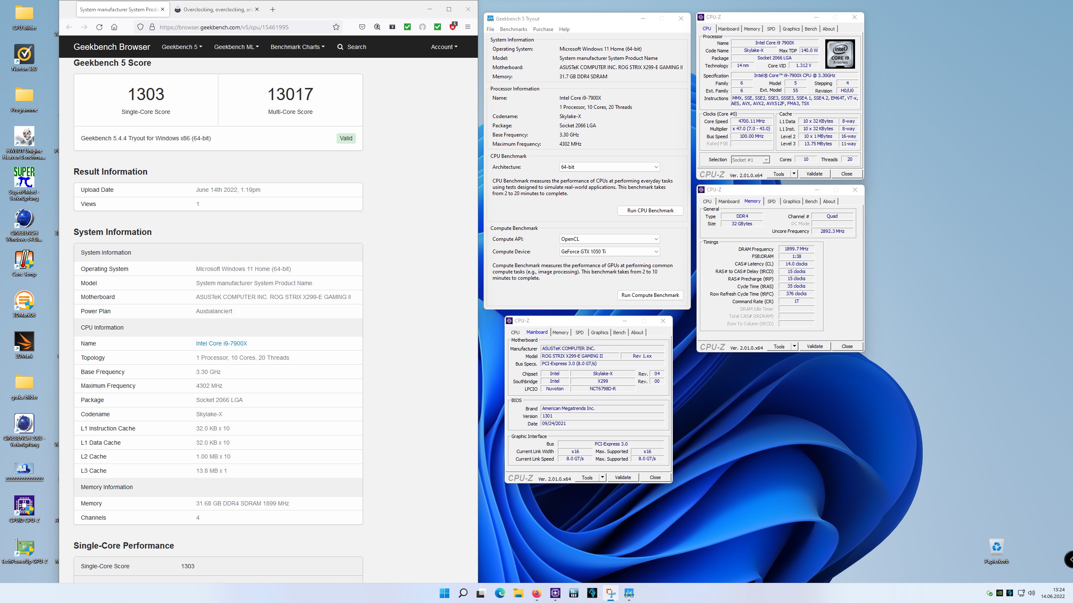Show site security padlock information
The width and height of the screenshot is (1073, 603).
[152, 27]
